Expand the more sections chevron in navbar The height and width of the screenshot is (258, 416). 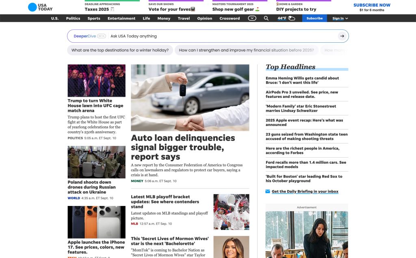(x=252, y=18)
